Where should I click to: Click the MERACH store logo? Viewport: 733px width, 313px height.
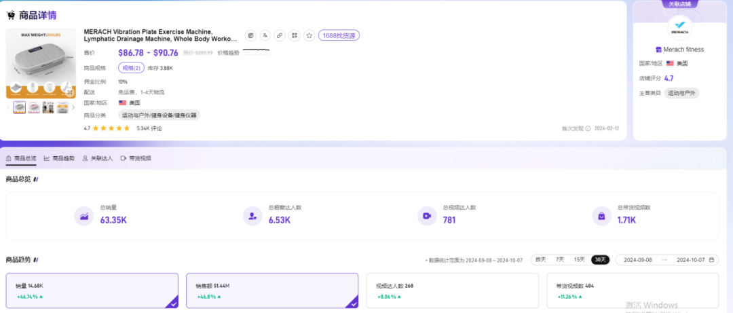(679, 28)
